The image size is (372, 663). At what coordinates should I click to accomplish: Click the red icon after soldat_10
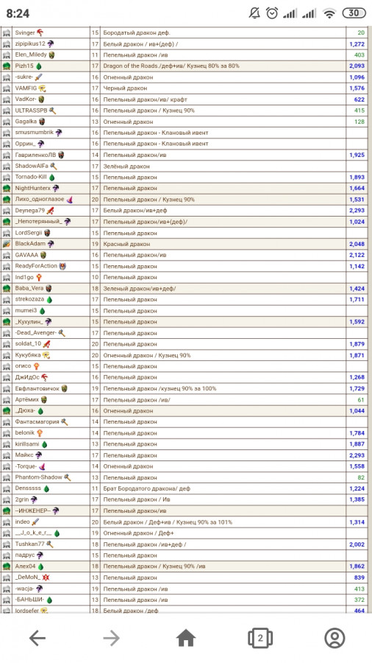coord(46,344)
